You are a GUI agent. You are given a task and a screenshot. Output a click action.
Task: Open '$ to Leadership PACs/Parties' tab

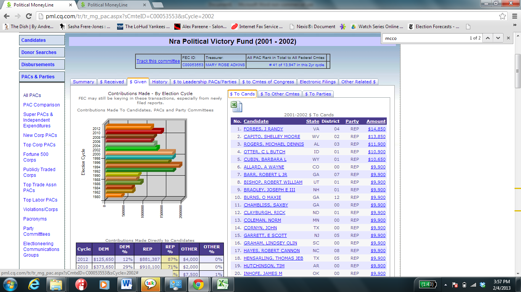(x=205, y=82)
